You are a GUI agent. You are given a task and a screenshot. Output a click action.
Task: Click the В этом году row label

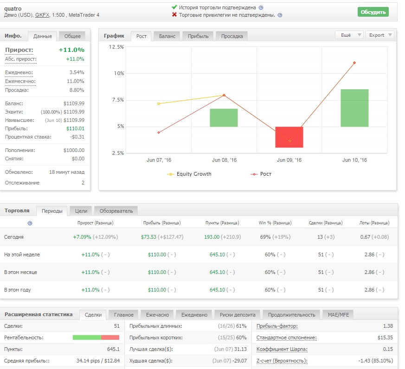click(x=18, y=290)
